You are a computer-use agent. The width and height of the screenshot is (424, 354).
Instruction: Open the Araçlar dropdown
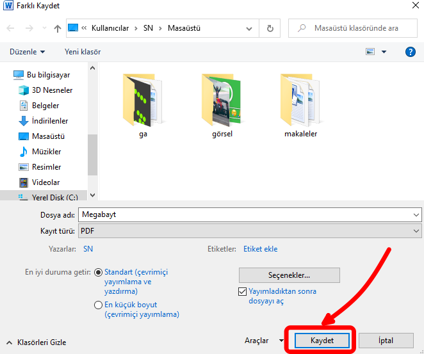coord(263,341)
